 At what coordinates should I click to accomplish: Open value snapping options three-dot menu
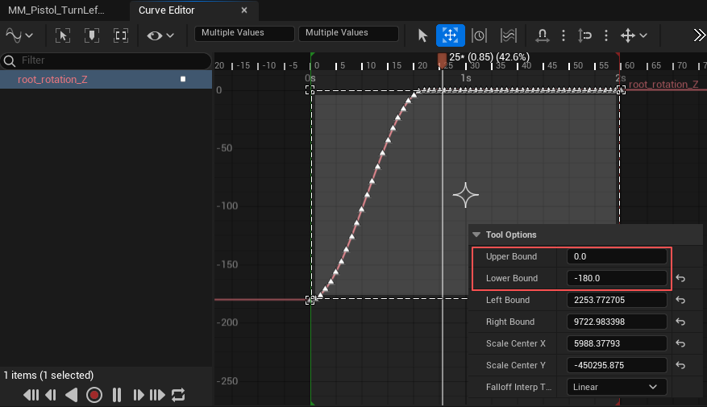(x=606, y=35)
